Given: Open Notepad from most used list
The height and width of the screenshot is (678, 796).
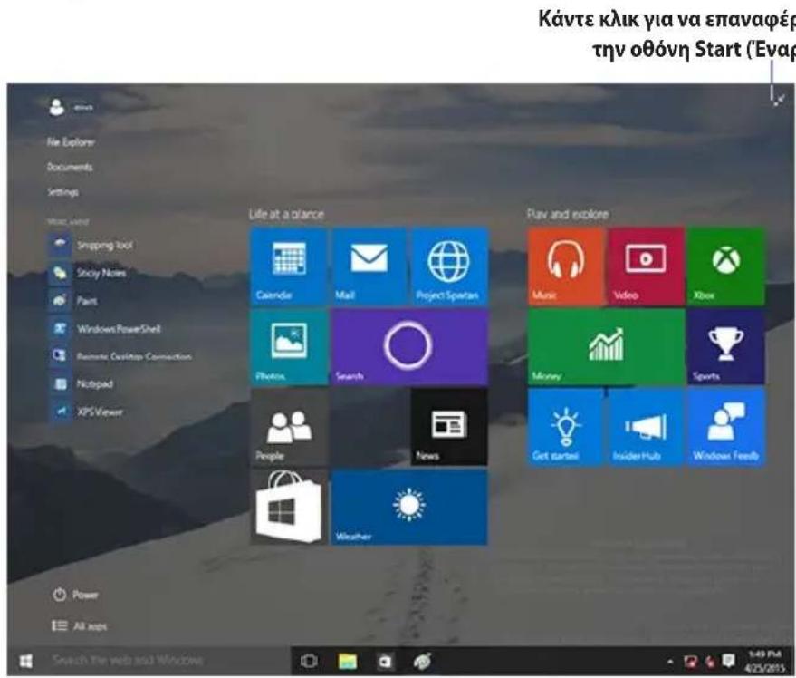Looking at the screenshot, I should point(82,383).
